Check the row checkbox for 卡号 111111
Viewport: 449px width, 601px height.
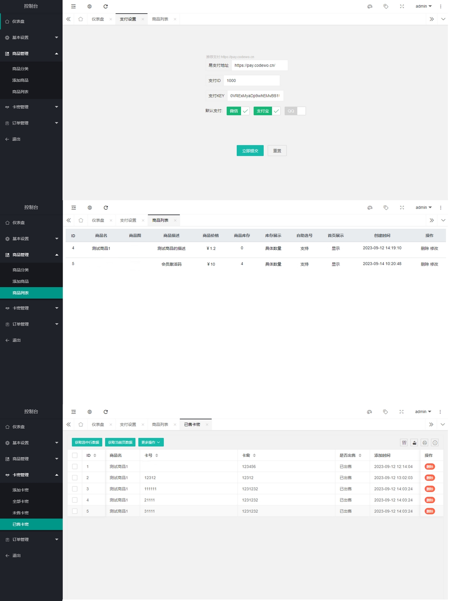point(75,489)
